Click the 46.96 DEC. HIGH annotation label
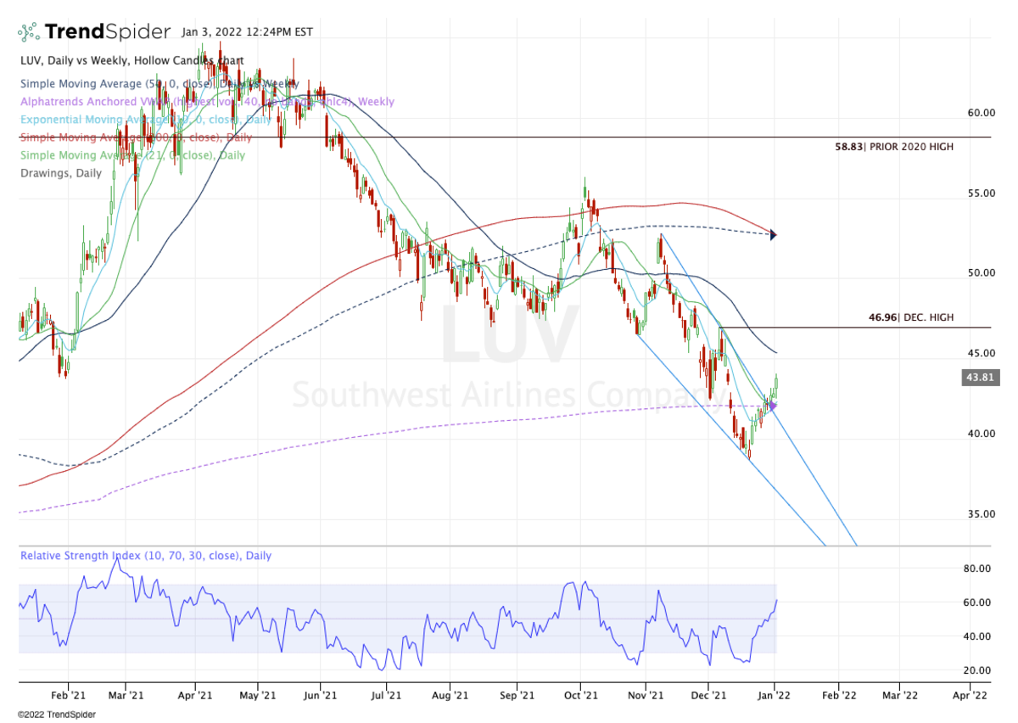Image resolution: width=1018 pixels, height=723 pixels. (910, 317)
